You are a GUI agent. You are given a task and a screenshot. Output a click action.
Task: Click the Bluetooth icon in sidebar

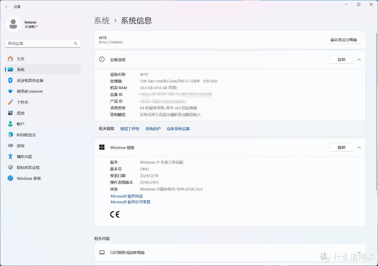coord(10,80)
